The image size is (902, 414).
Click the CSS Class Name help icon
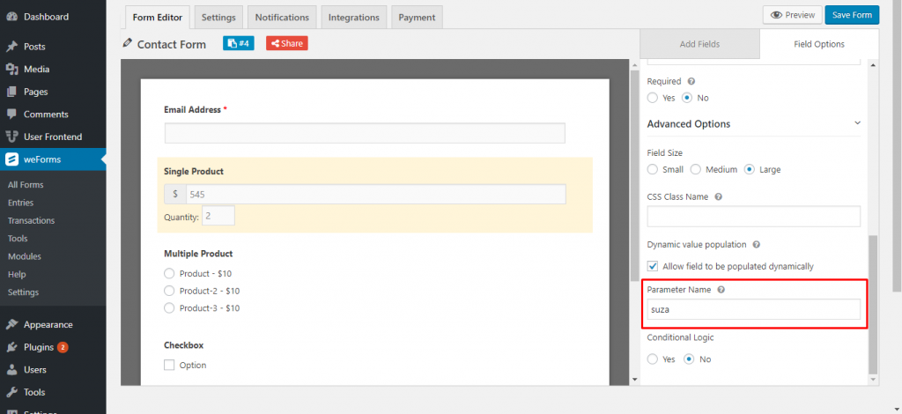tap(718, 196)
